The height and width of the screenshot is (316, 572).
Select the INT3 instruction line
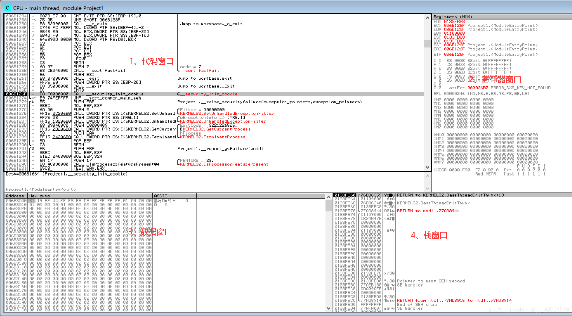point(78,90)
